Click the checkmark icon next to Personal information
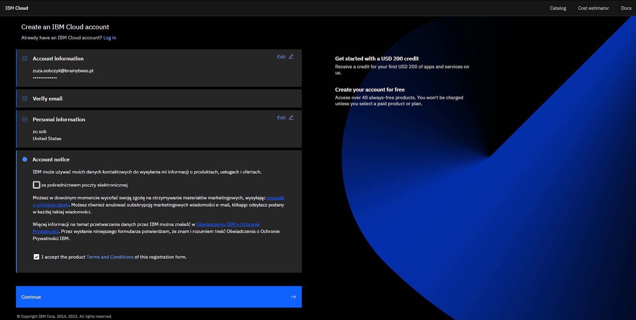The height and width of the screenshot is (320, 636). pos(25,119)
